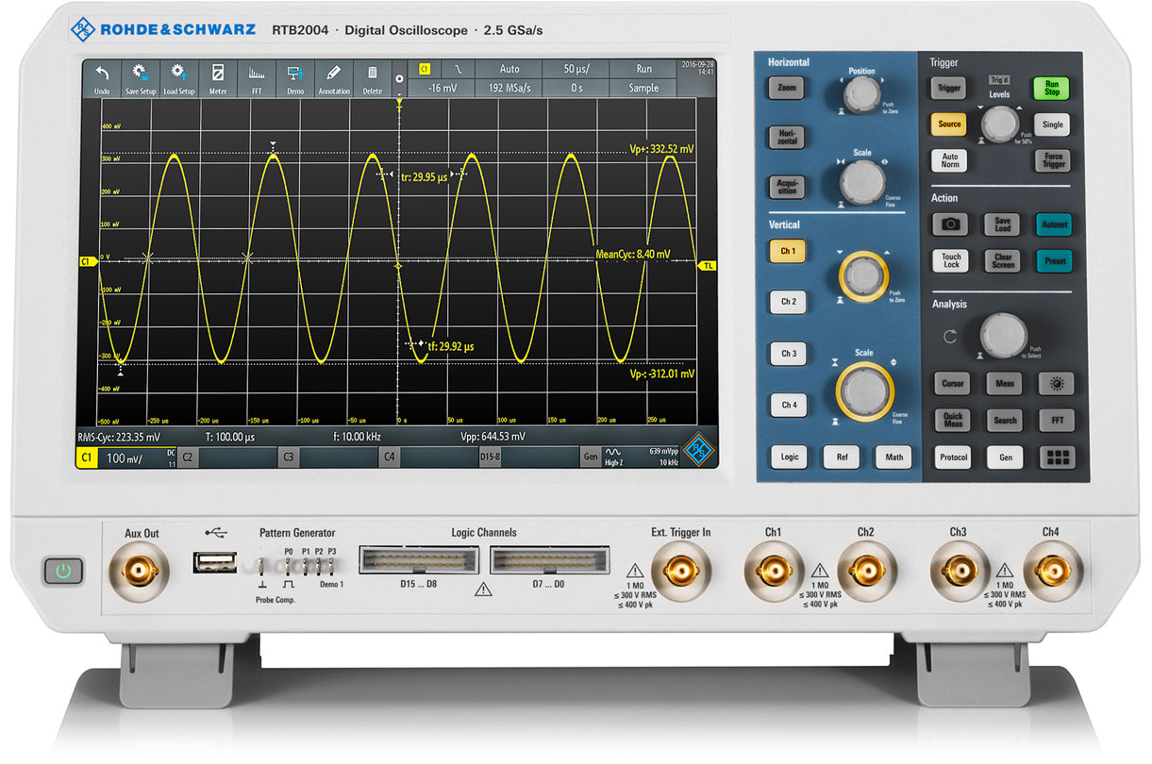This screenshot has height=764, width=1152.
Task: Open toolbar settings gear icon
Action: tap(399, 78)
